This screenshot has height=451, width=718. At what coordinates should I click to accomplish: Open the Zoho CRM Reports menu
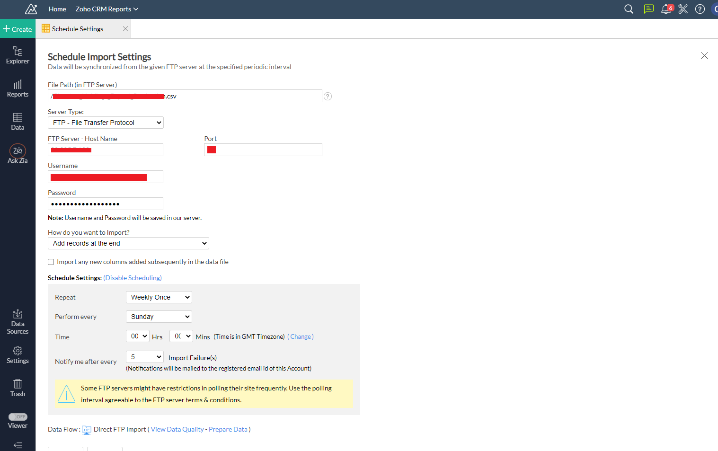pos(106,9)
